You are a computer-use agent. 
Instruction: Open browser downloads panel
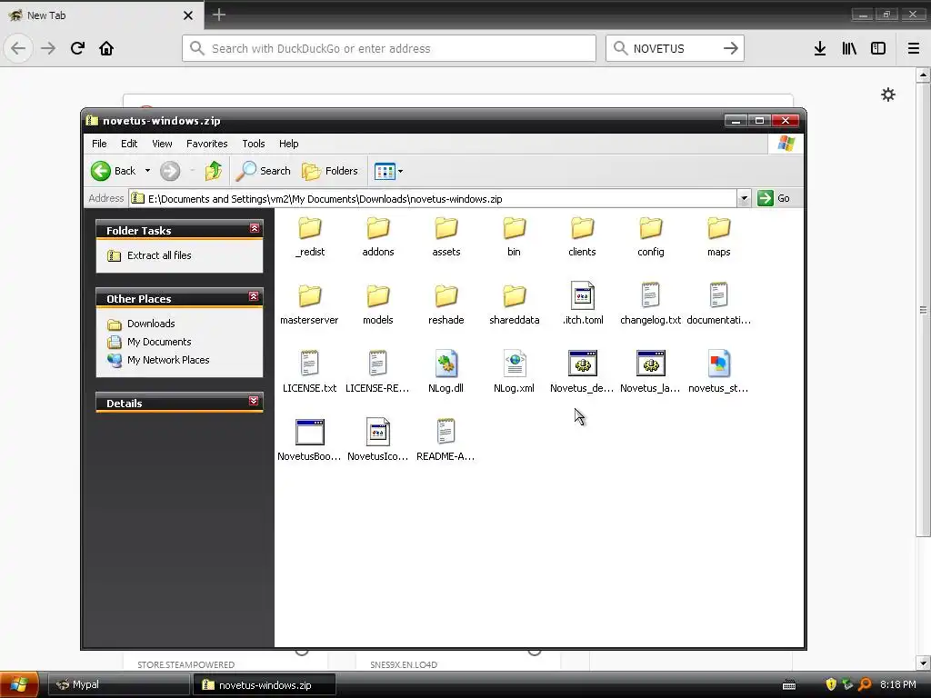(x=820, y=48)
